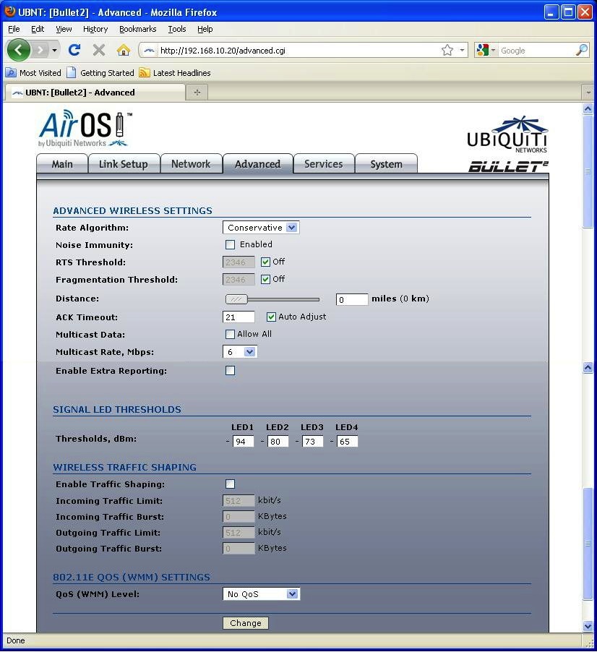The height and width of the screenshot is (652, 597).
Task: Switch to the Link Setup tab
Action: (123, 164)
